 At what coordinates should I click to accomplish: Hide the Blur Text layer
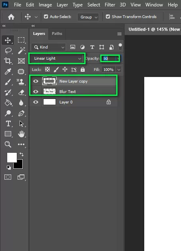36,91
